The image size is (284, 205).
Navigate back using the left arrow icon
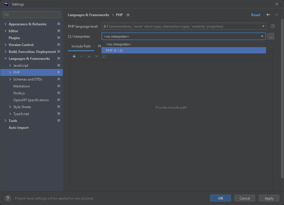click(268, 15)
